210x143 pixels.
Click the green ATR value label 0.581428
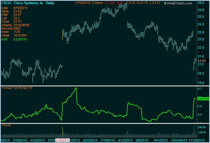click(203, 99)
